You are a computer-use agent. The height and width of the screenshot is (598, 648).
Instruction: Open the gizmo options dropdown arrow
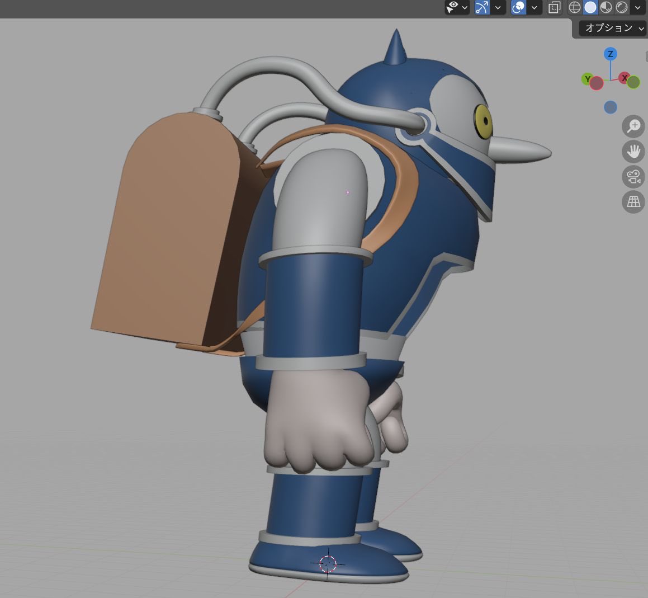point(498,7)
